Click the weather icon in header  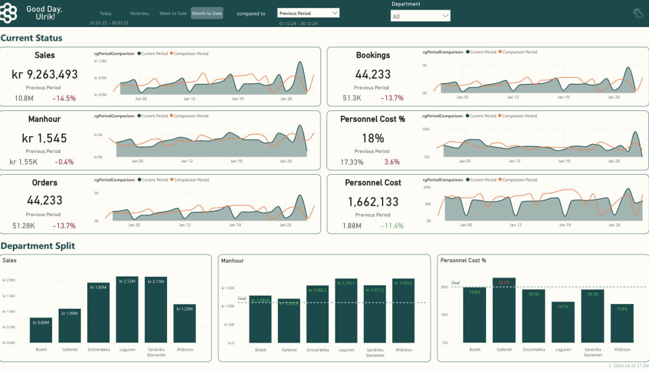(637, 13)
